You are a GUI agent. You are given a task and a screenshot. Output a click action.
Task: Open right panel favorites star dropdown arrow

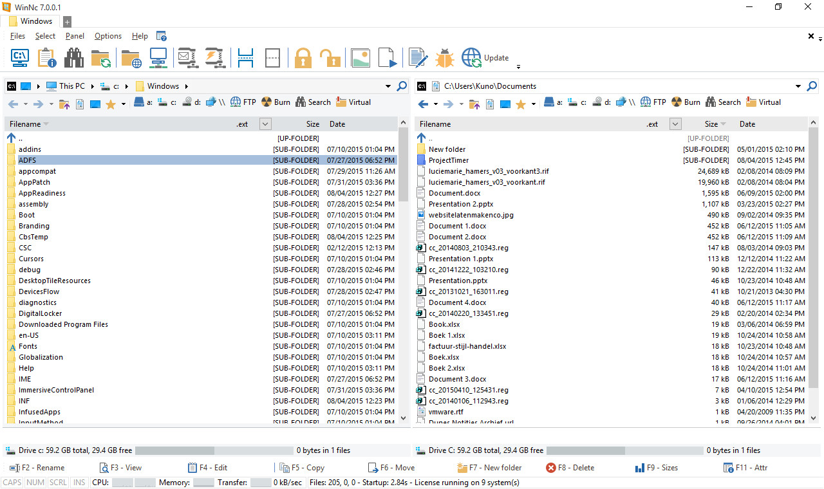click(x=534, y=104)
